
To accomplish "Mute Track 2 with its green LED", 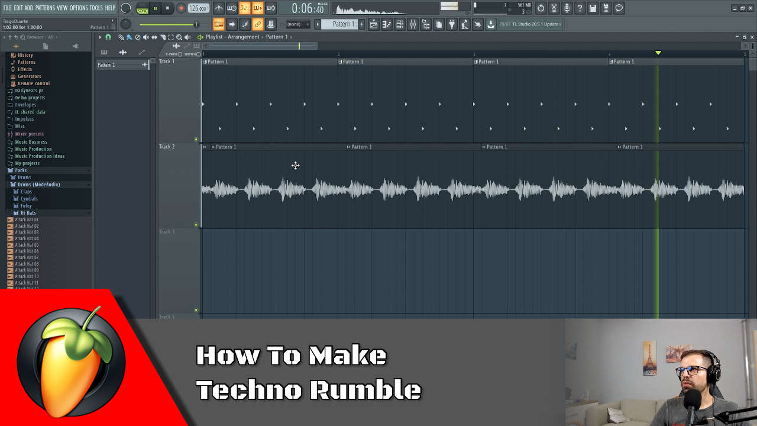I will point(196,225).
